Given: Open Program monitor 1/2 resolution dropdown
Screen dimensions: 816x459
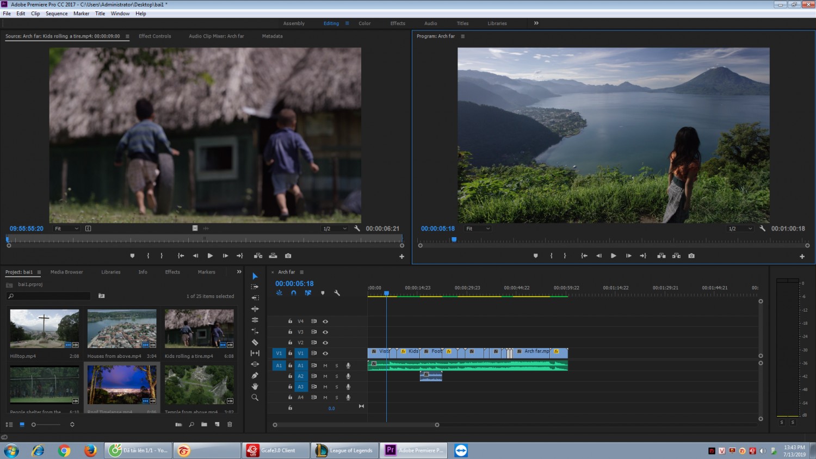Looking at the screenshot, I should pos(740,228).
